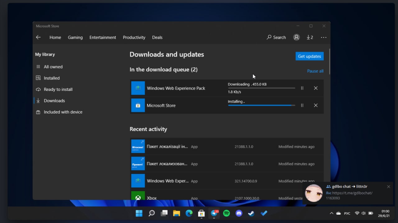
Task: Open Telegram from the taskbar
Action: (214, 213)
